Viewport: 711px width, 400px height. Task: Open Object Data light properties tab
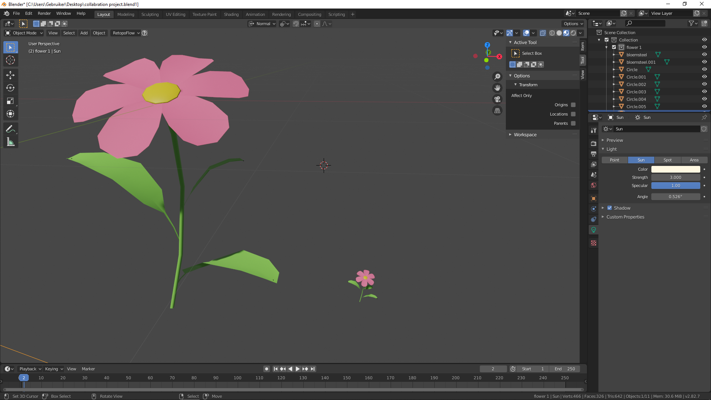coord(594,230)
